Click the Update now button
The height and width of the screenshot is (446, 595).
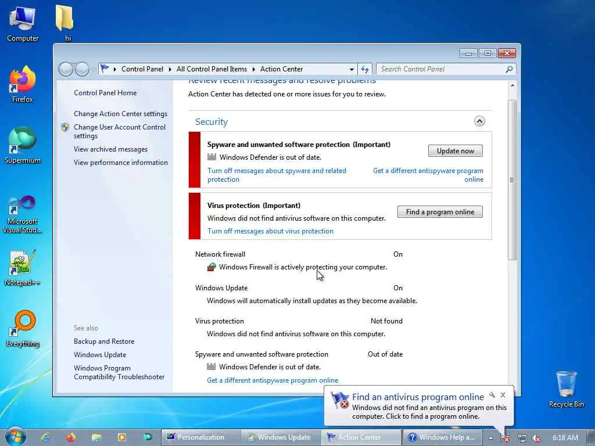pyautogui.click(x=456, y=151)
